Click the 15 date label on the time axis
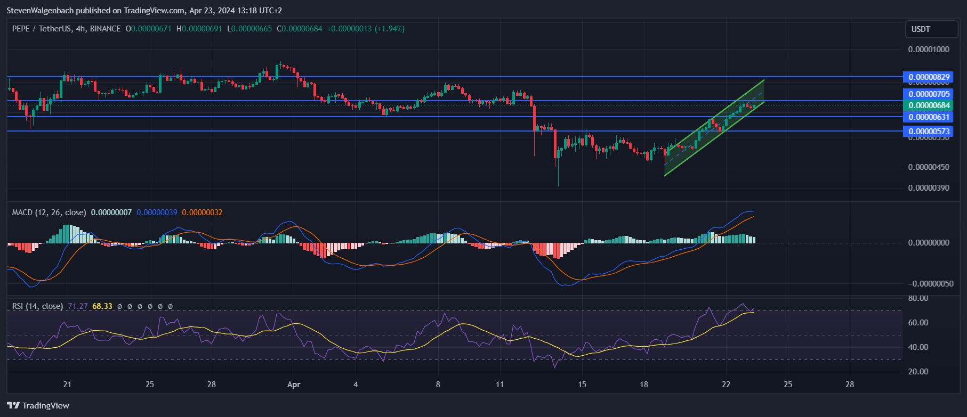 [582, 385]
